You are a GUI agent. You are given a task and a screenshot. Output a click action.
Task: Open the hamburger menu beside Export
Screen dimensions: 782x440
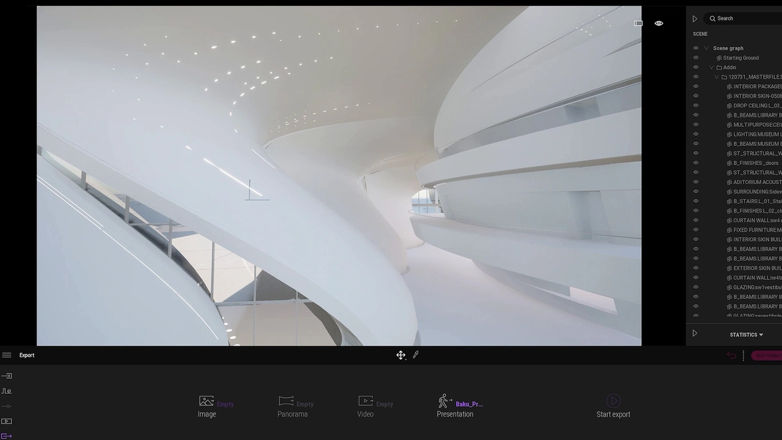pyautogui.click(x=7, y=355)
